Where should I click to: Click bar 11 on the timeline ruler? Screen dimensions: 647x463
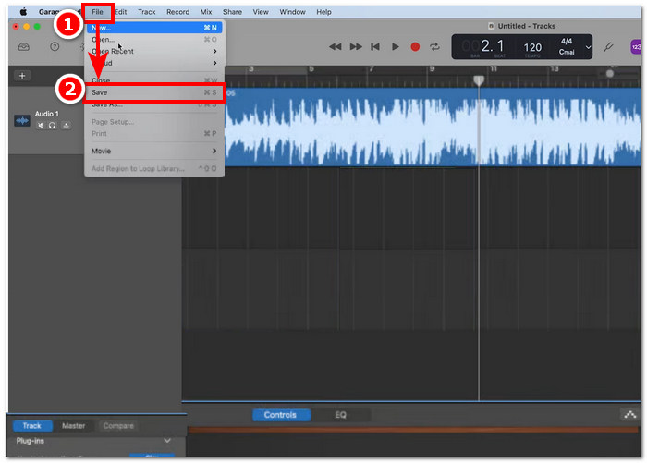click(x=494, y=69)
